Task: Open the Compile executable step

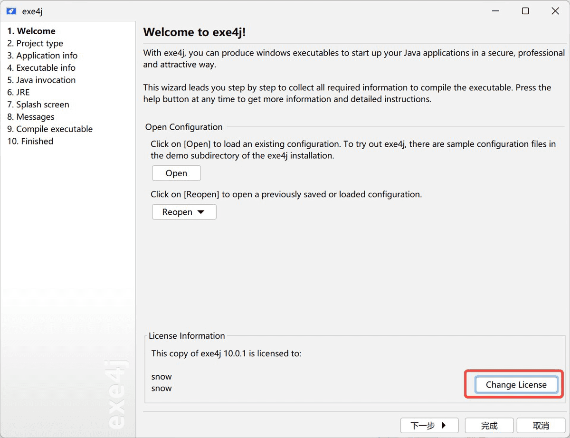Action: 50,129
